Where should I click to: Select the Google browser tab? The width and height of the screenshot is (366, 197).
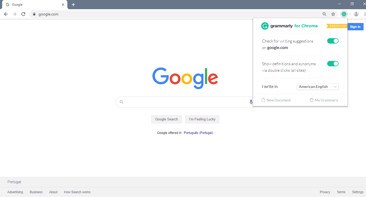pyautogui.click(x=33, y=4)
